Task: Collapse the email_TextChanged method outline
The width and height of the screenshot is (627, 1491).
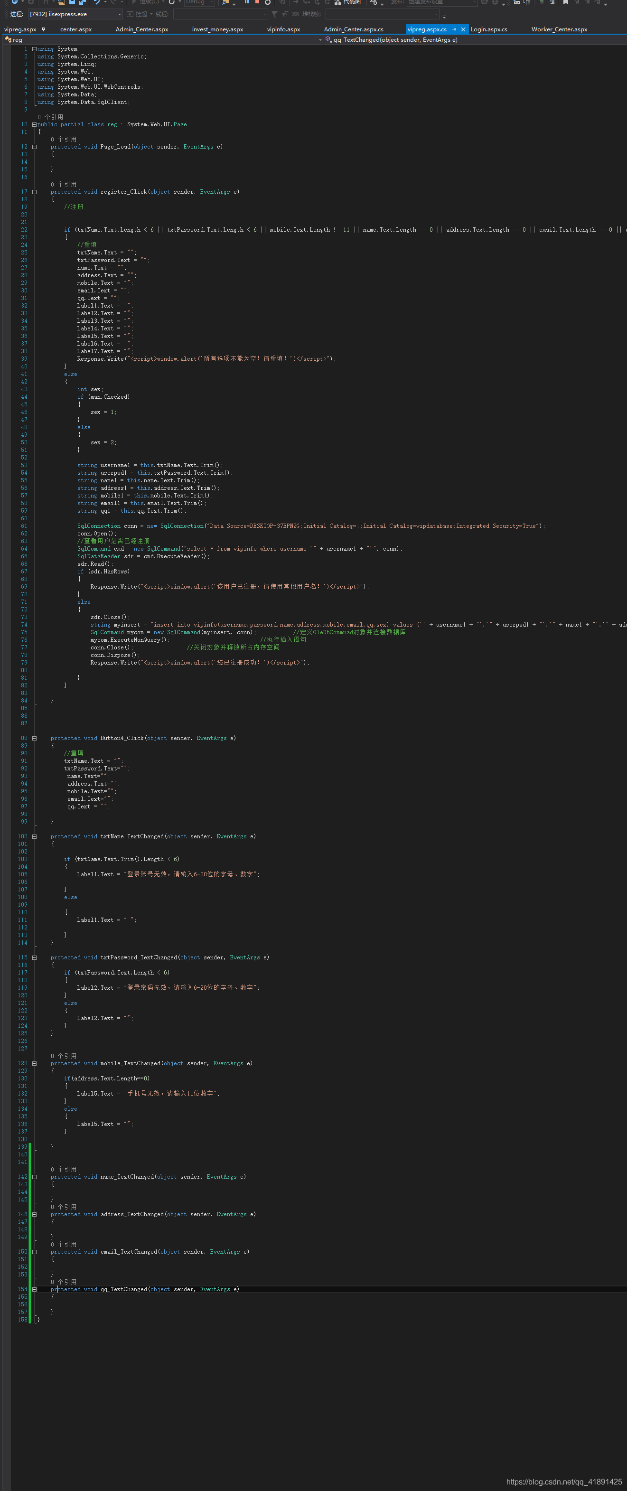Action: click(34, 1253)
